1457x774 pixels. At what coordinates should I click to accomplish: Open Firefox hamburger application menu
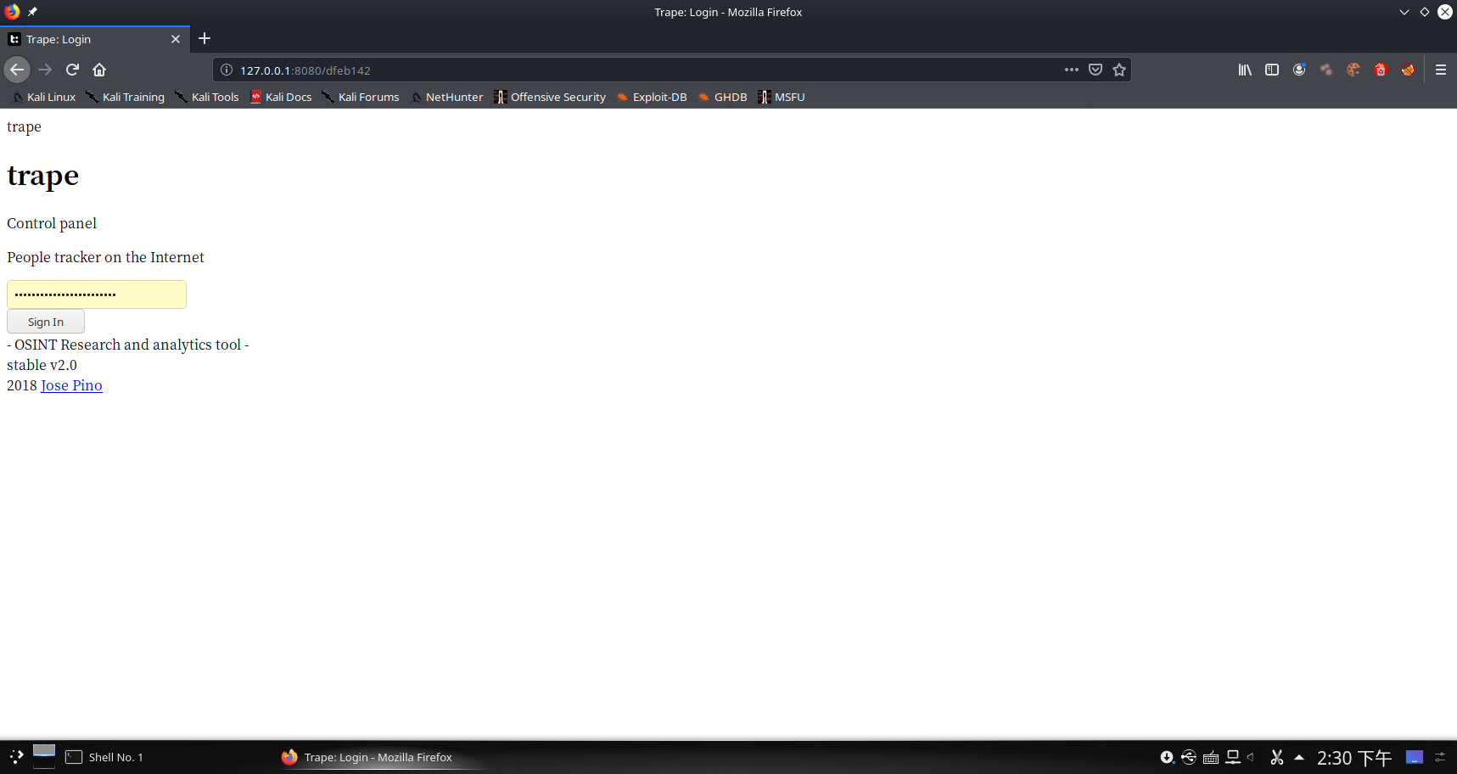tap(1441, 70)
